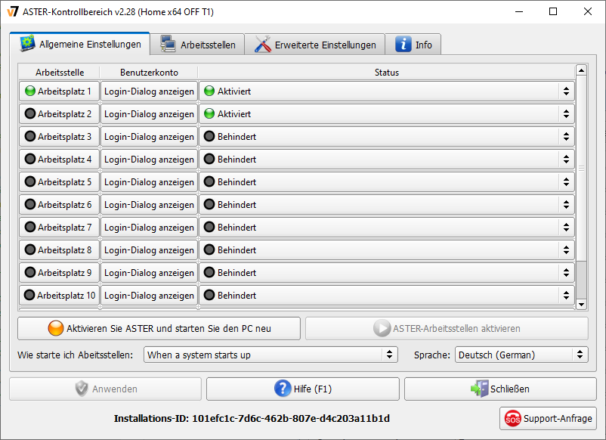Click Login-Dialog anzeigen for Arbeitsplatz 1
The height and width of the screenshot is (440, 606).
tap(149, 91)
